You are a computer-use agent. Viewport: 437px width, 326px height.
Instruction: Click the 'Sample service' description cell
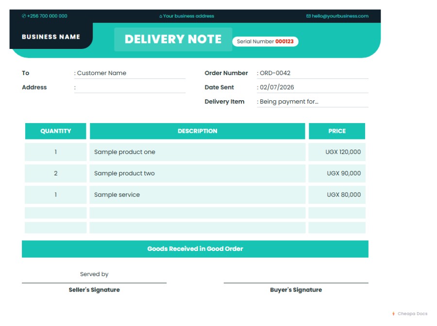tap(197, 195)
